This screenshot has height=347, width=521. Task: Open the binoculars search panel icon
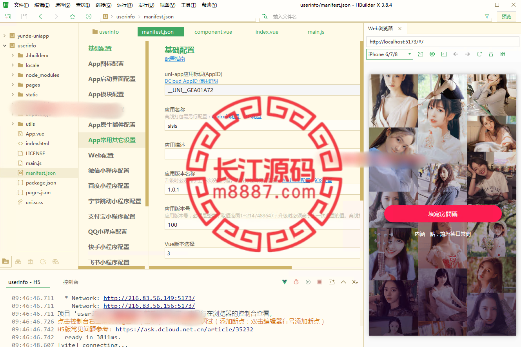point(18,262)
